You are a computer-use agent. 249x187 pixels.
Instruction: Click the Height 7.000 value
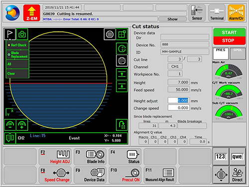(x=179, y=82)
